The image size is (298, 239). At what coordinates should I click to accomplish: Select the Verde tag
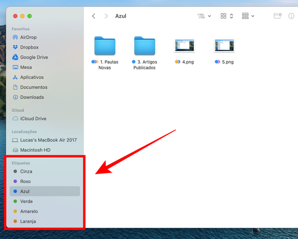pyautogui.click(x=45, y=201)
